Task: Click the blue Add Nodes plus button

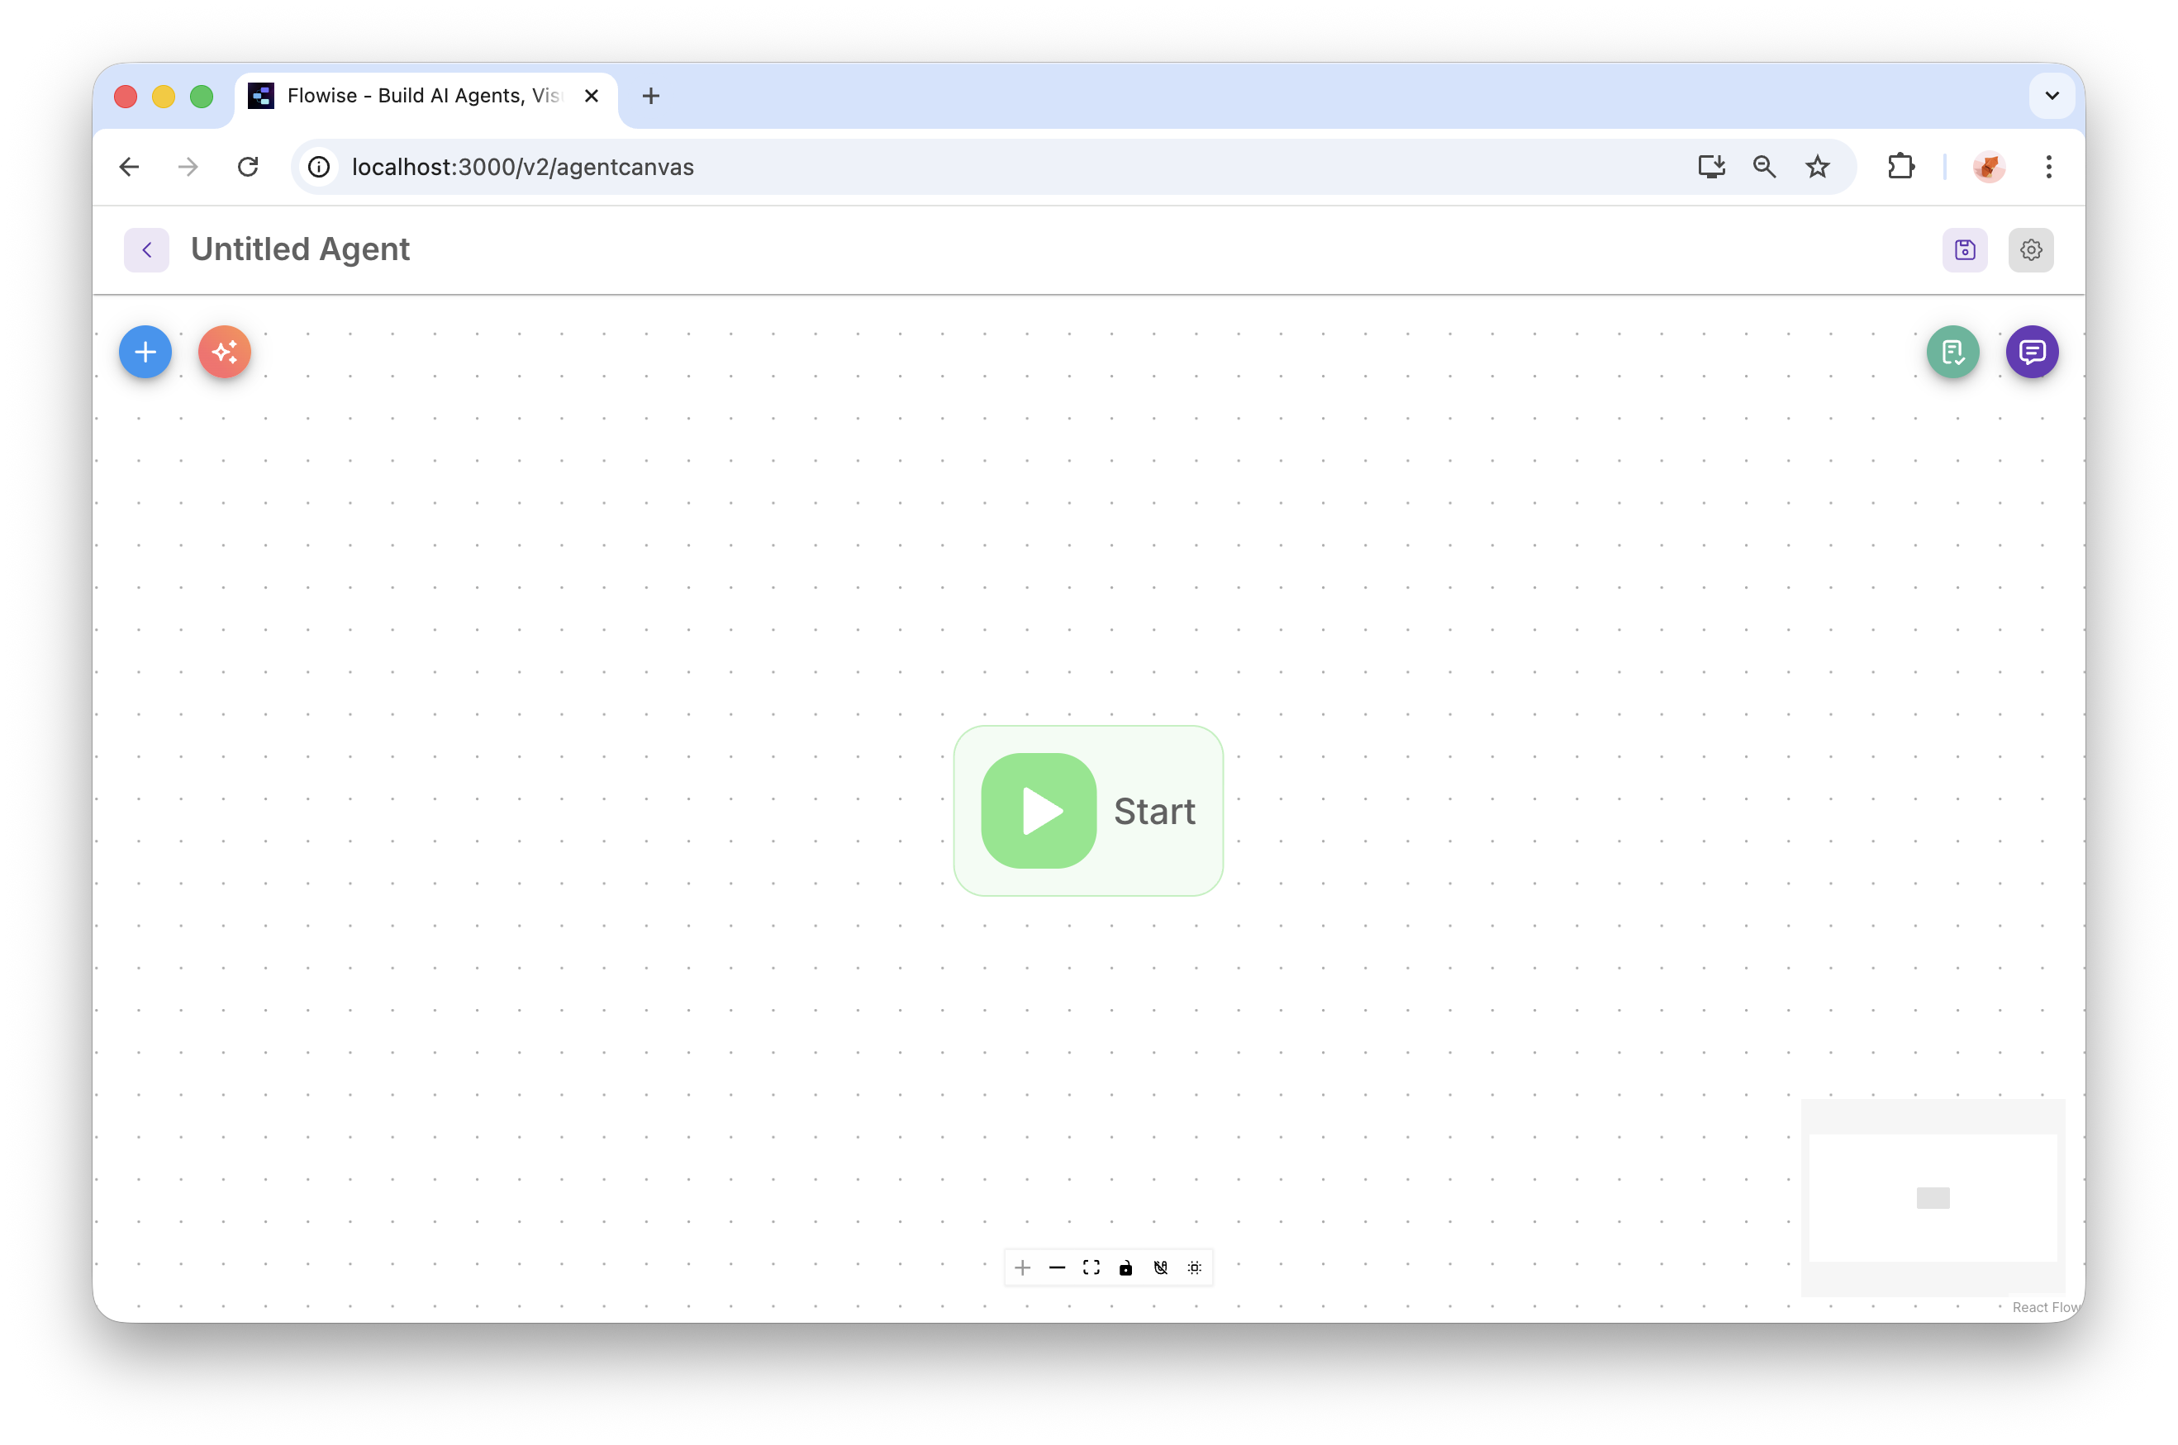Action: pos(145,352)
